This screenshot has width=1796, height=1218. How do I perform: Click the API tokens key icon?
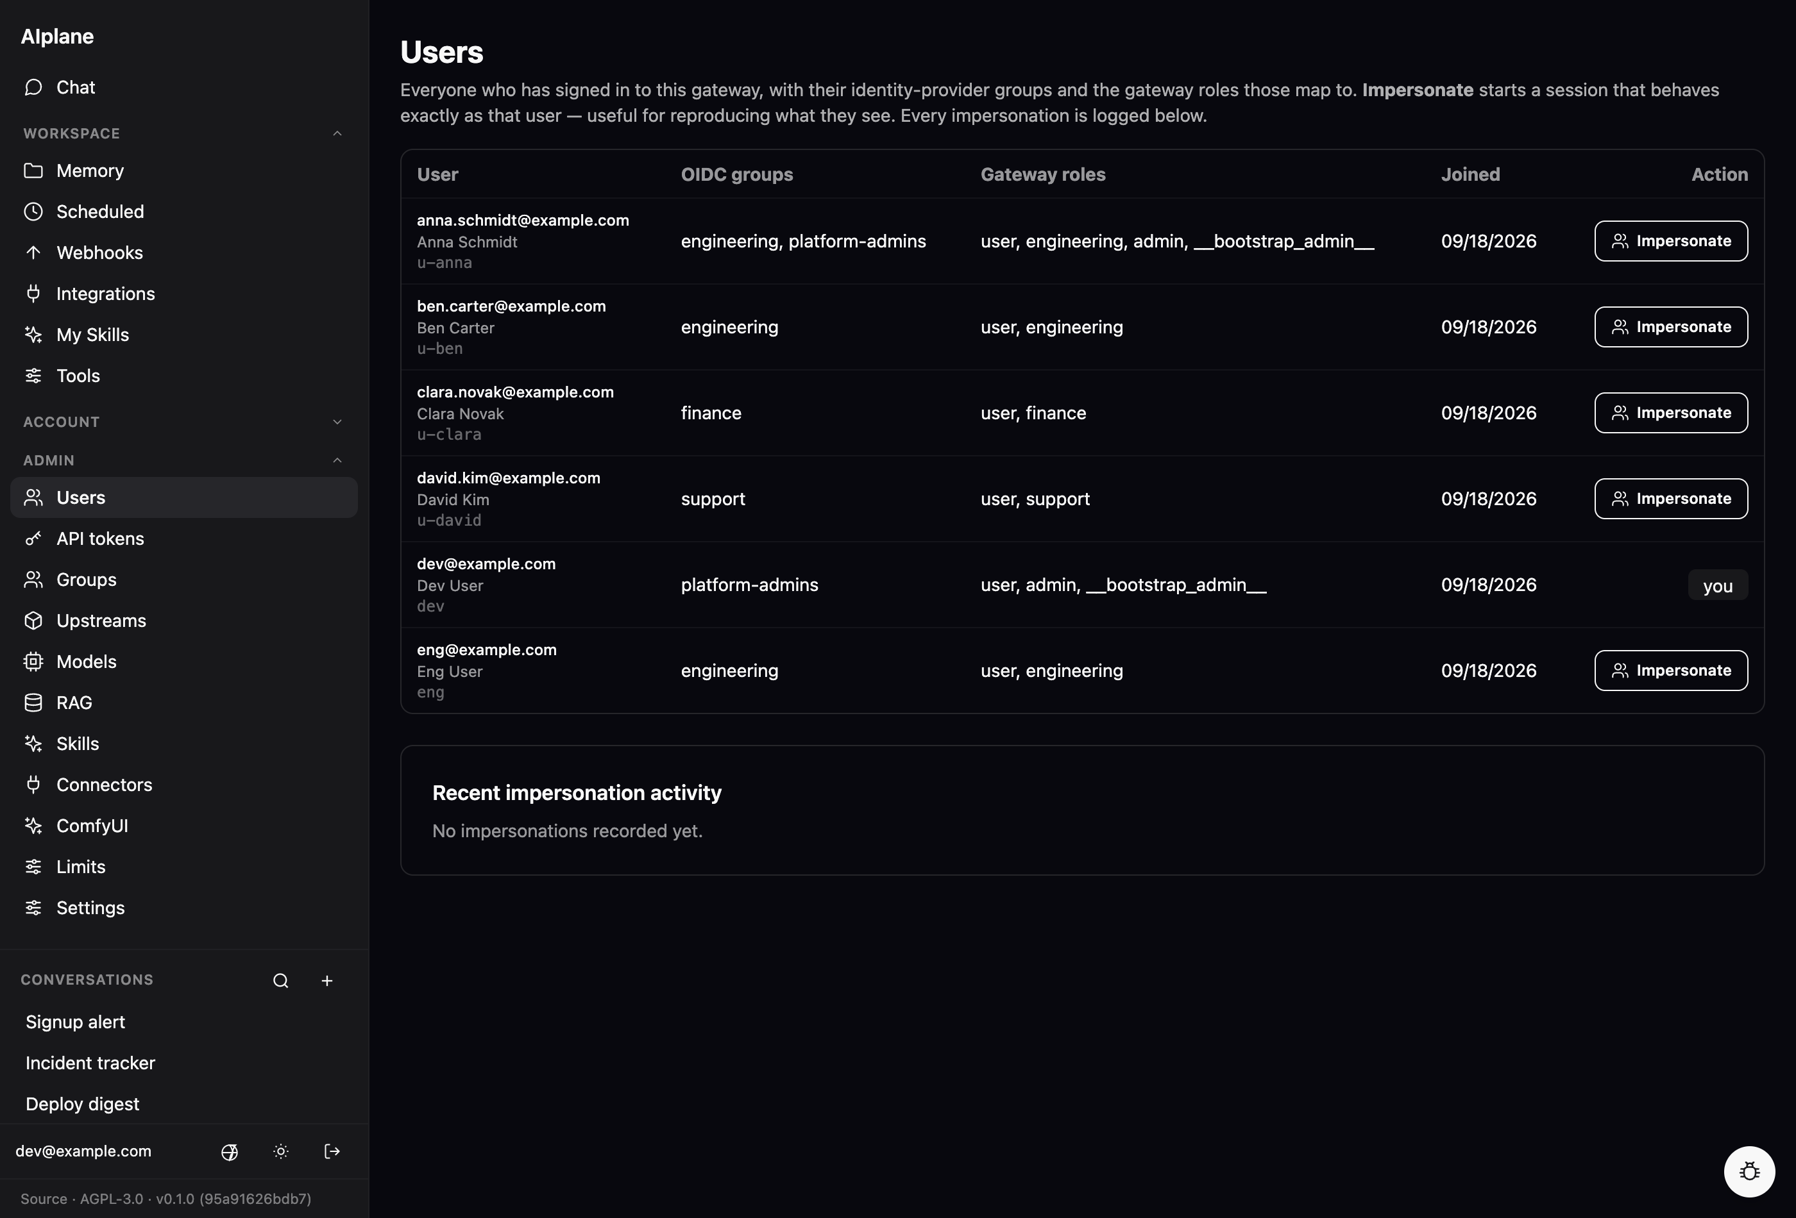point(33,538)
